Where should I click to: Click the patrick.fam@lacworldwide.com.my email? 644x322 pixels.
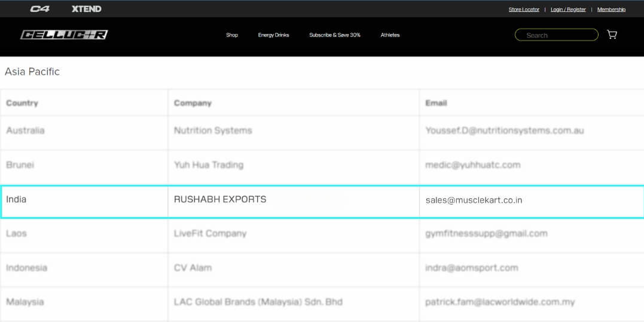499,302
